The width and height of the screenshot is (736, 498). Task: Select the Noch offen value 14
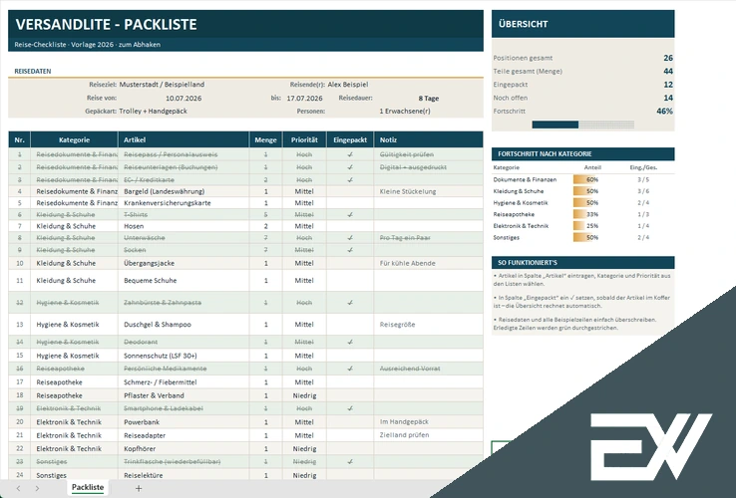coord(668,98)
